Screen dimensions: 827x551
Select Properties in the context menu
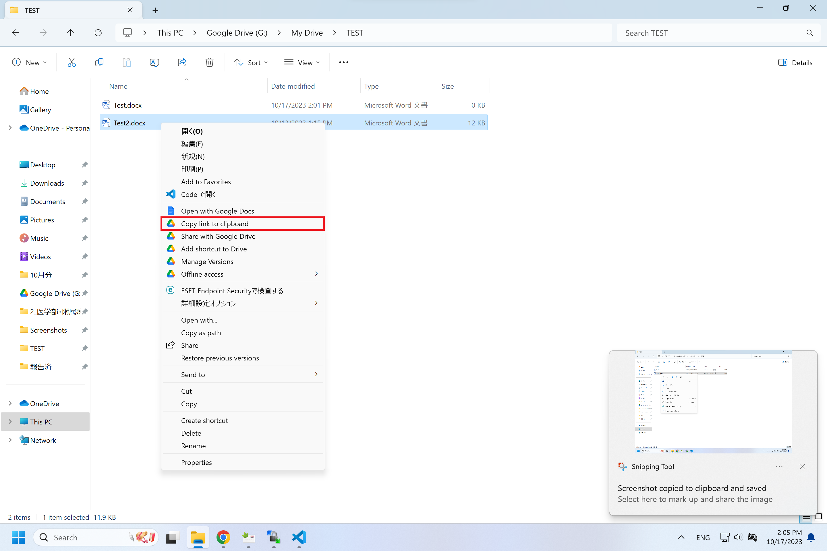(x=243, y=462)
